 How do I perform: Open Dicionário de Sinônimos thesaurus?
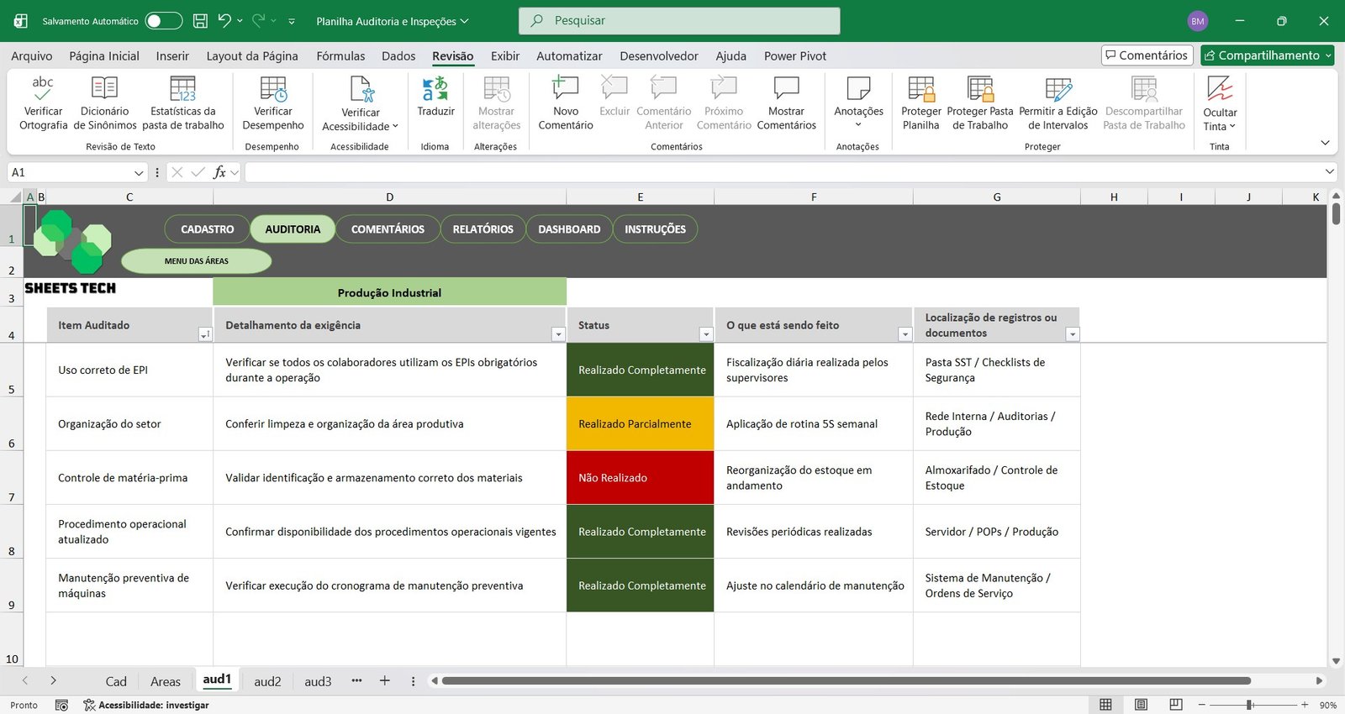coord(104,103)
